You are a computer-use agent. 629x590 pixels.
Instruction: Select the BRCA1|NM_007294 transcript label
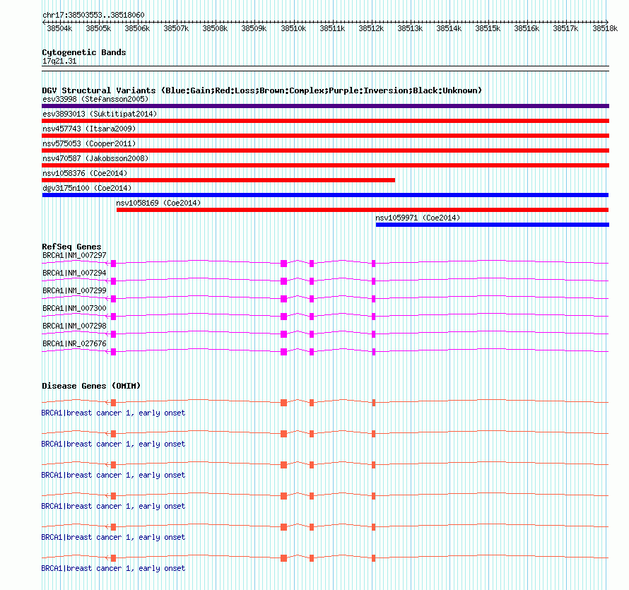pyautogui.click(x=74, y=273)
